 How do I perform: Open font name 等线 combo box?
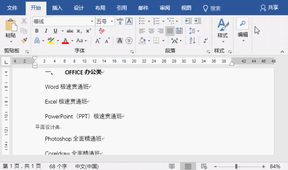point(64,21)
